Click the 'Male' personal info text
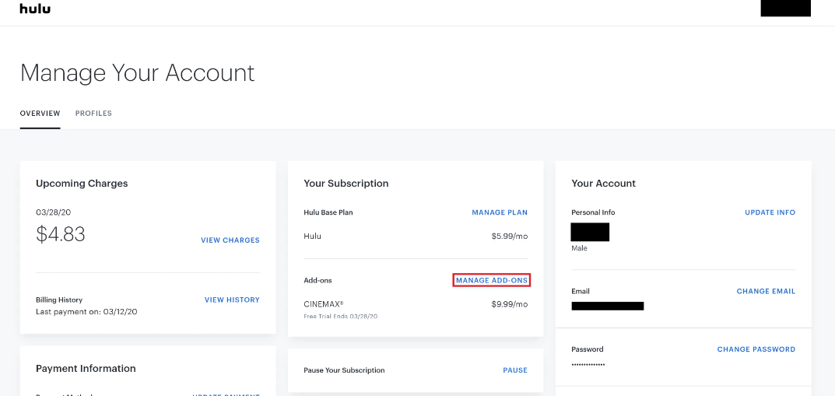 [580, 248]
